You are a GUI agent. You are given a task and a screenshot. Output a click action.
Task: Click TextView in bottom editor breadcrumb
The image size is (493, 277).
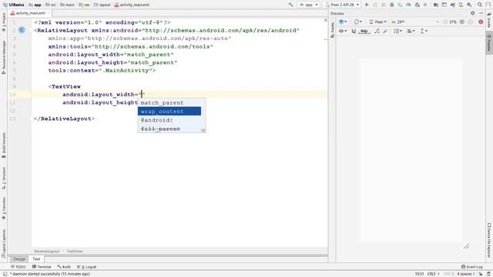(75, 252)
